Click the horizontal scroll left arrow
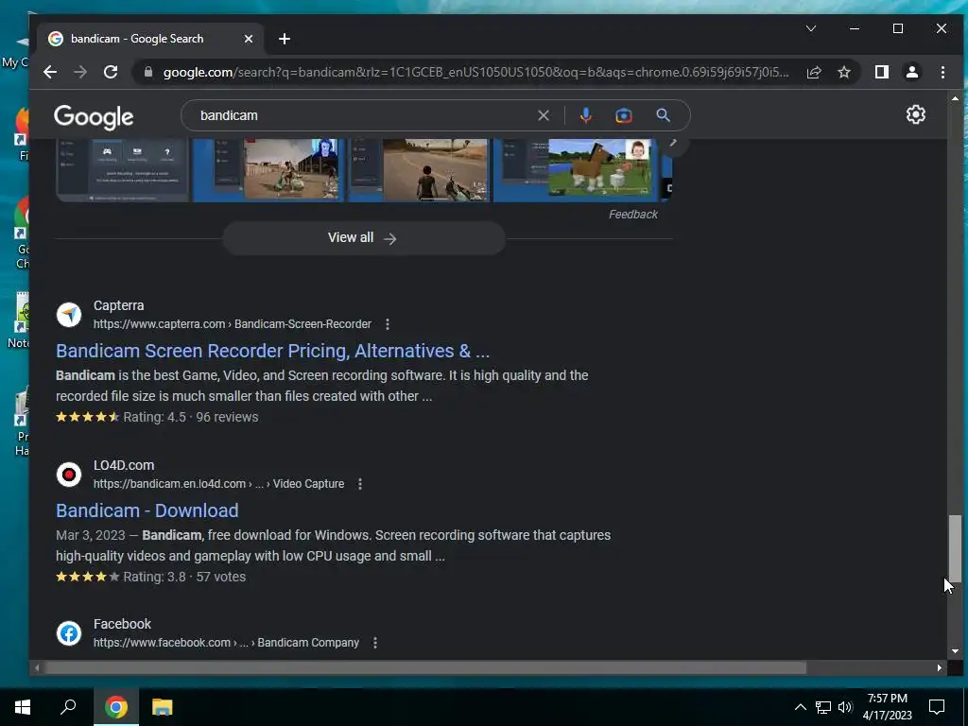This screenshot has width=968, height=726. pyautogui.click(x=37, y=668)
